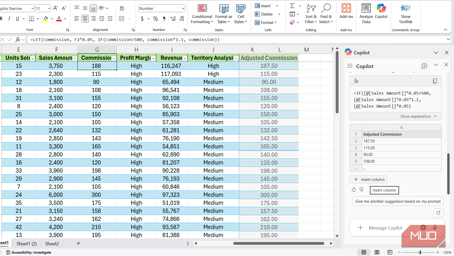Open Commission column filter dropdown
The image size is (454, 256).
(114, 59)
